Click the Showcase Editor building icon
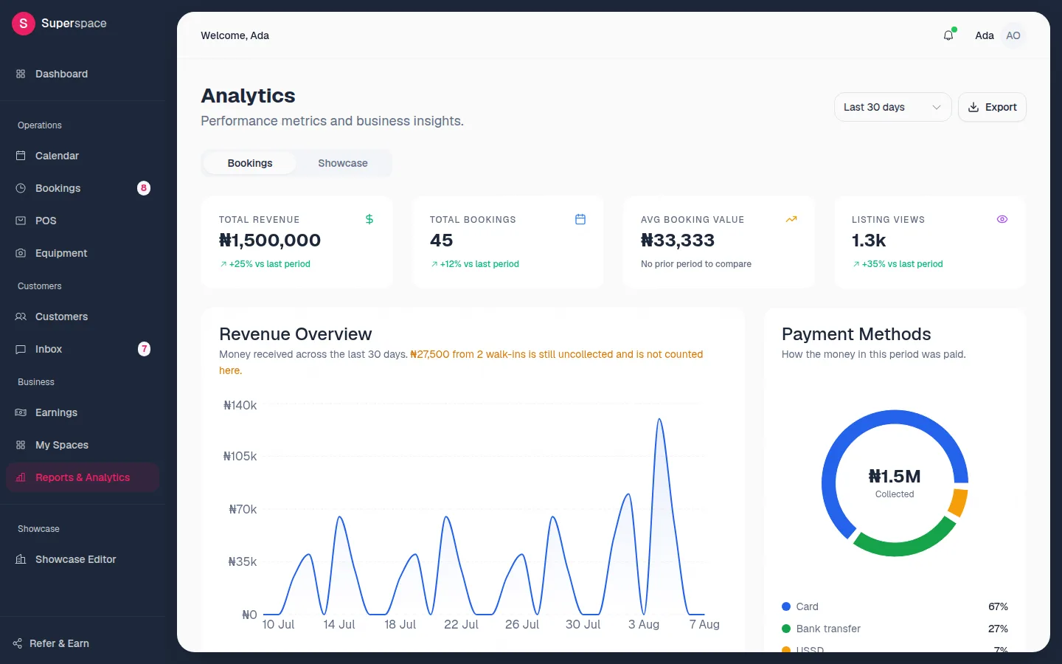This screenshot has width=1062, height=664. 21,559
